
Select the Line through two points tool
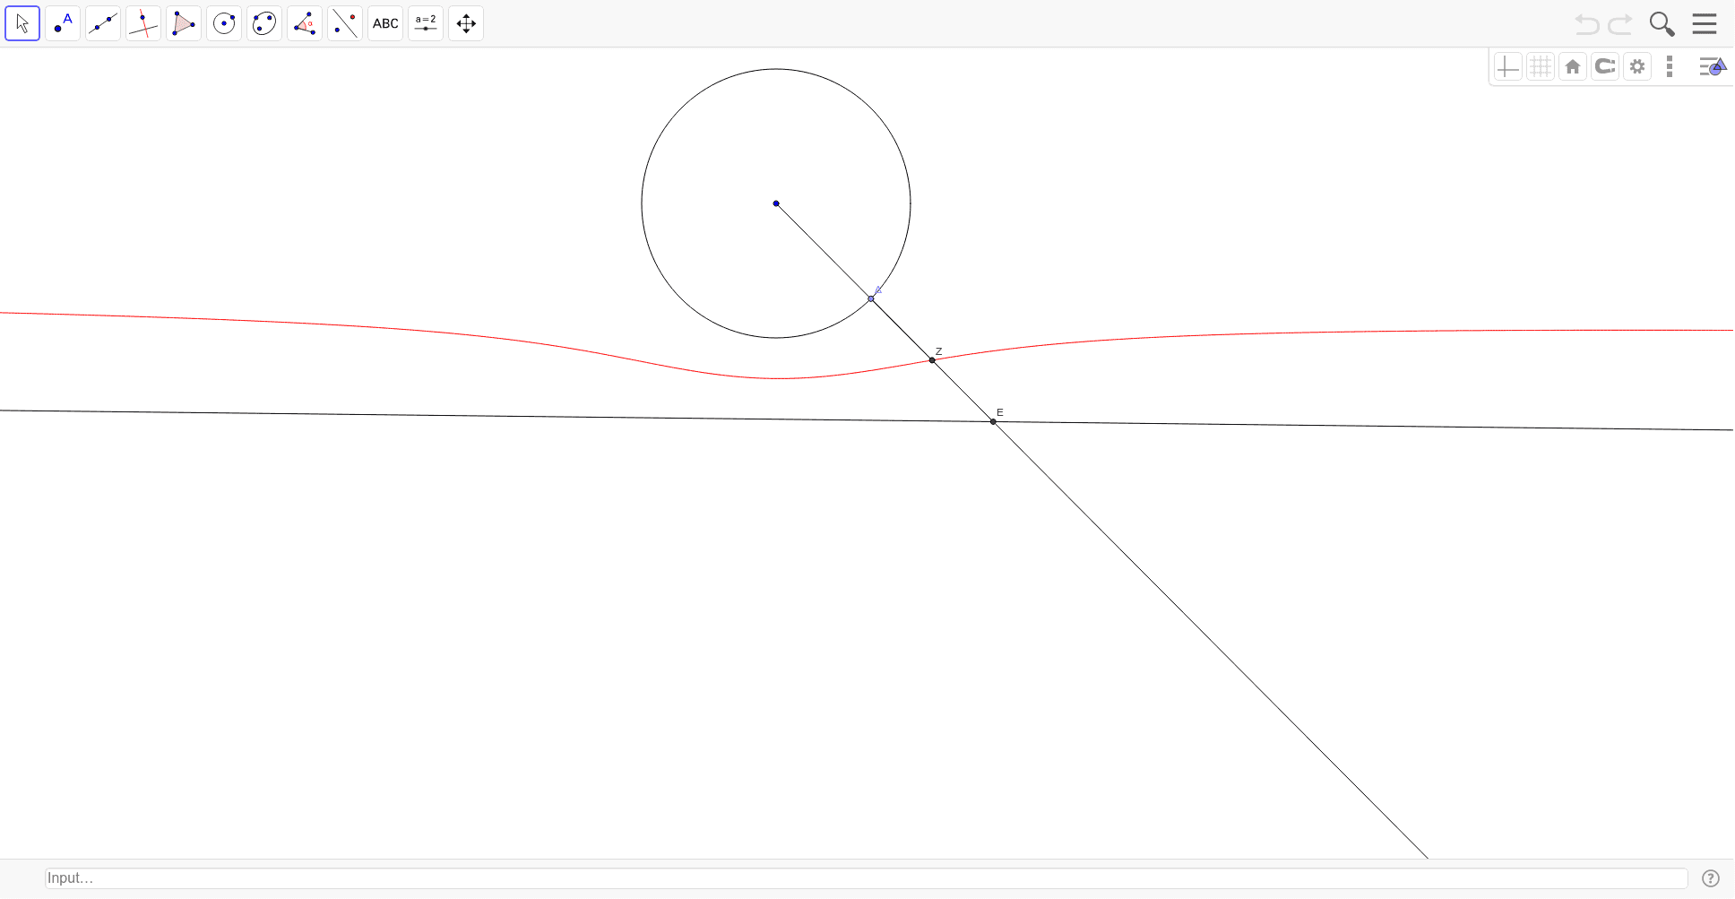103,23
